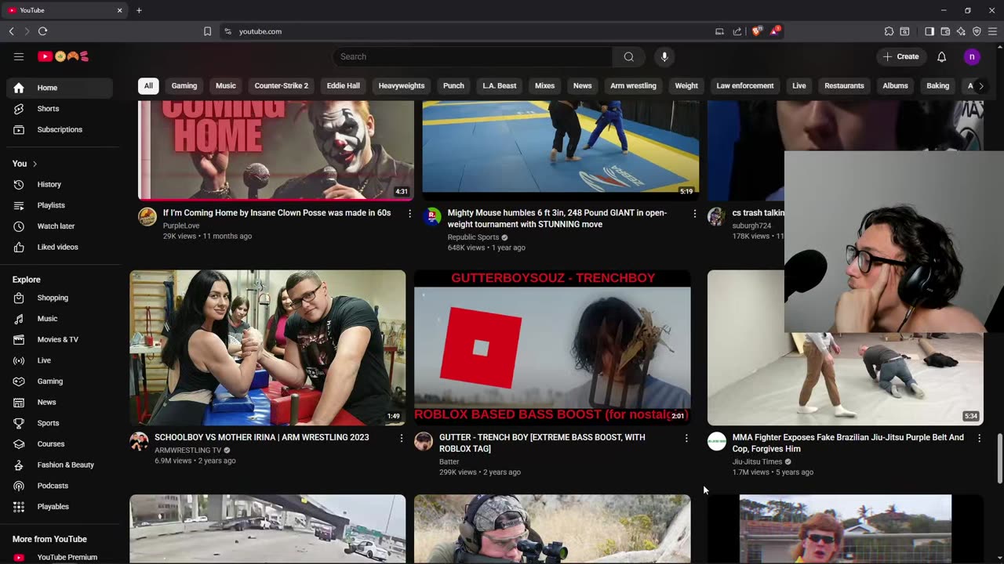Open Playables in Explore section
Viewport: 1004px width, 564px height.
[60, 507]
